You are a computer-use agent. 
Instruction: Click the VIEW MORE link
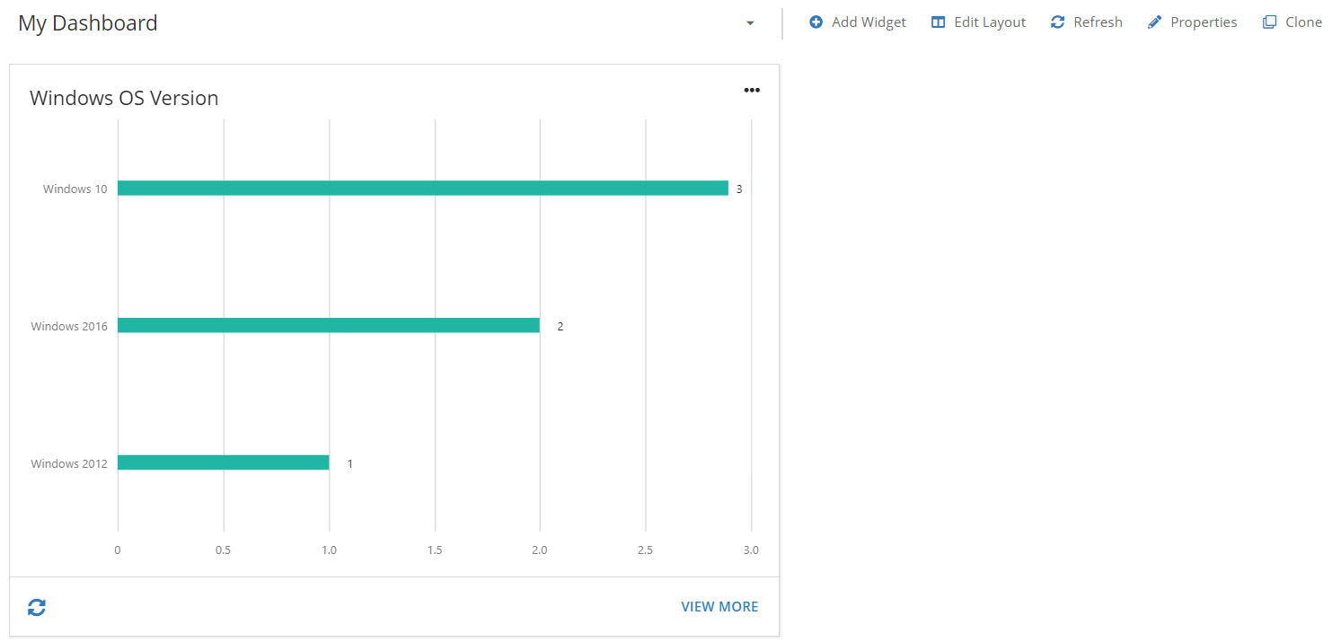(719, 607)
